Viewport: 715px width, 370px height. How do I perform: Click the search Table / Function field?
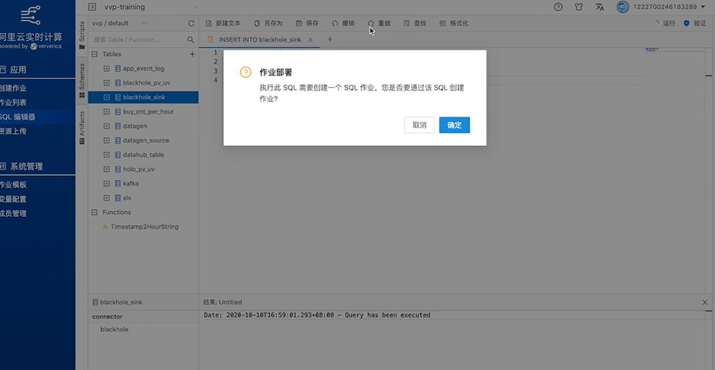point(139,39)
